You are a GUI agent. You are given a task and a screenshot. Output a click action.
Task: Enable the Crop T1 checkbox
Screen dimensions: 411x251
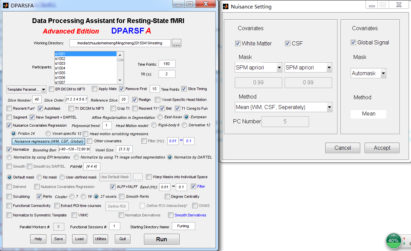coord(113,108)
